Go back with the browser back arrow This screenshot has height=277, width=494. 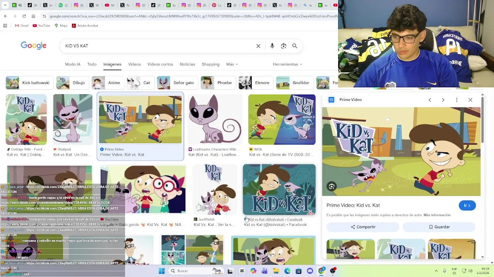tap(5, 16)
